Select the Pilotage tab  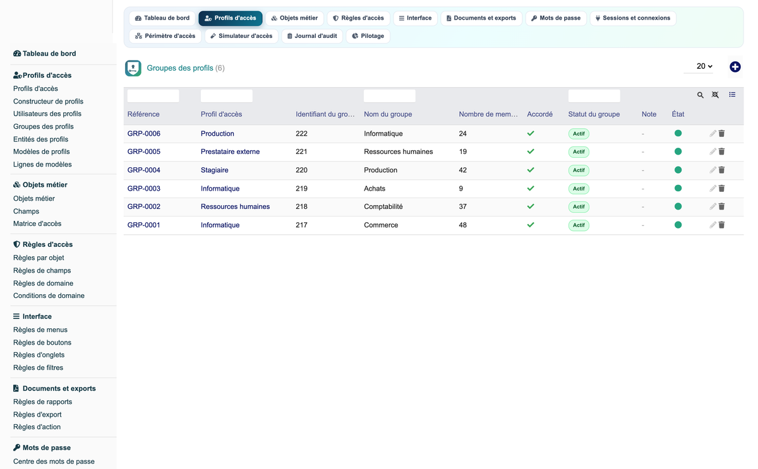(368, 36)
